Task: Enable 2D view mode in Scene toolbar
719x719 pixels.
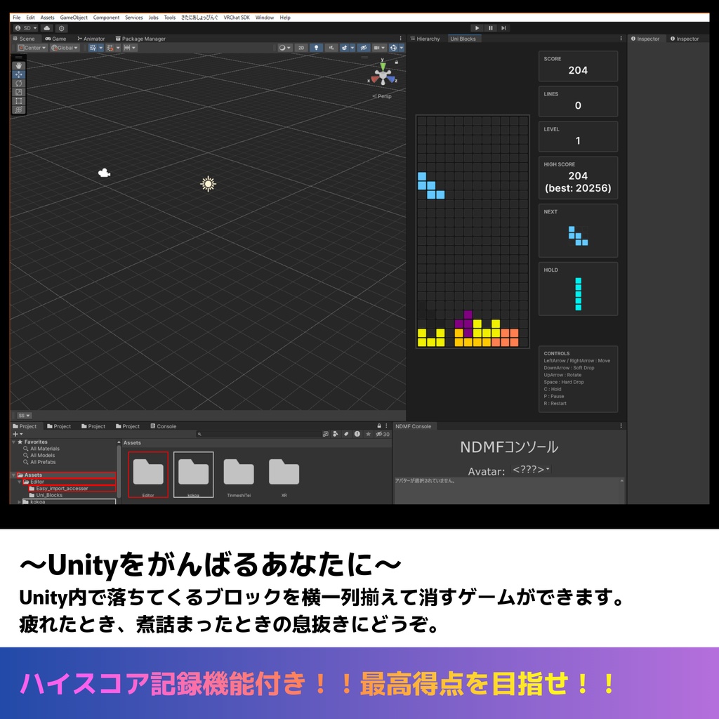Action: click(301, 47)
